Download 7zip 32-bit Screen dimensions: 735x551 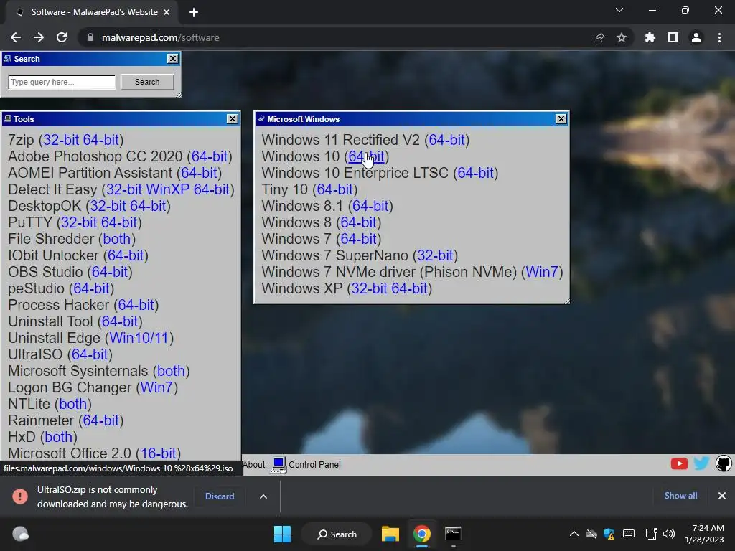pyautogui.click(x=62, y=140)
